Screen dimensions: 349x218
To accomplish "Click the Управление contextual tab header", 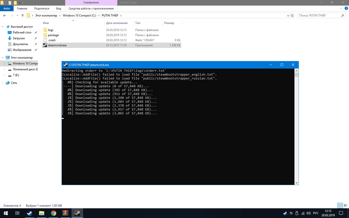I will click(91, 3).
